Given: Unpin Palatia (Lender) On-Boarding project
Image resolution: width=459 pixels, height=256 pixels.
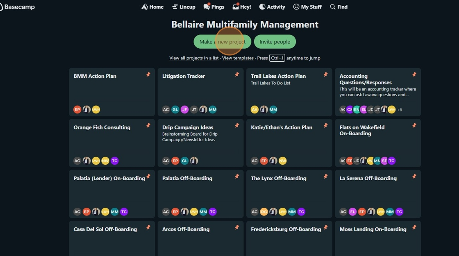Looking at the screenshot, I should click(x=148, y=177).
